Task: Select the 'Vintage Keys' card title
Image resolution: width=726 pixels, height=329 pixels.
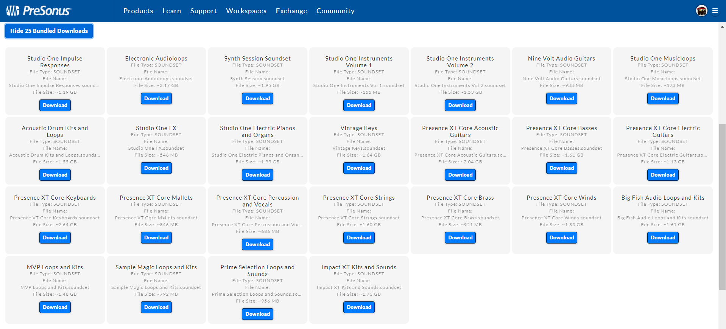Action: [359, 128]
